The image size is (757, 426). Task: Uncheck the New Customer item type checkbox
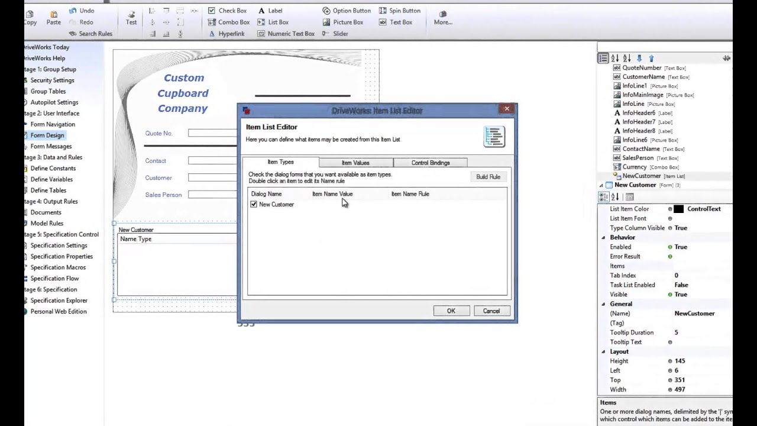pyautogui.click(x=254, y=204)
